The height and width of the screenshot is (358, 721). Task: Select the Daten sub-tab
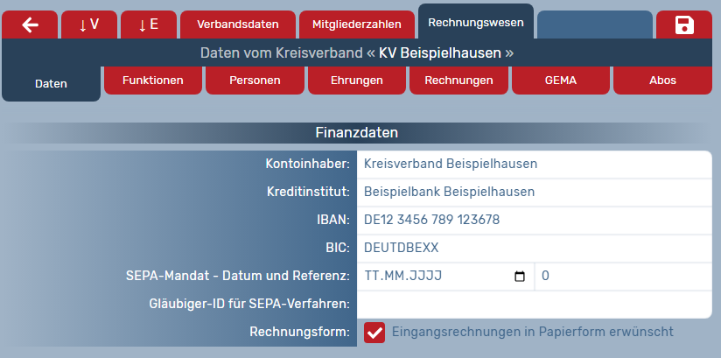tap(51, 84)
